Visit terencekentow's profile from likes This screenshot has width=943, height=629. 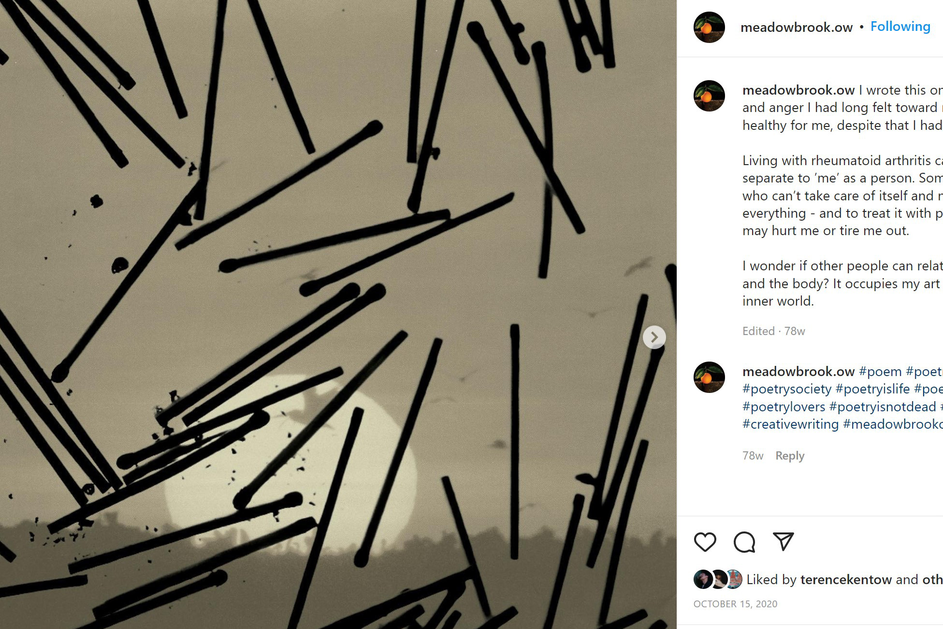click(846, 580)
